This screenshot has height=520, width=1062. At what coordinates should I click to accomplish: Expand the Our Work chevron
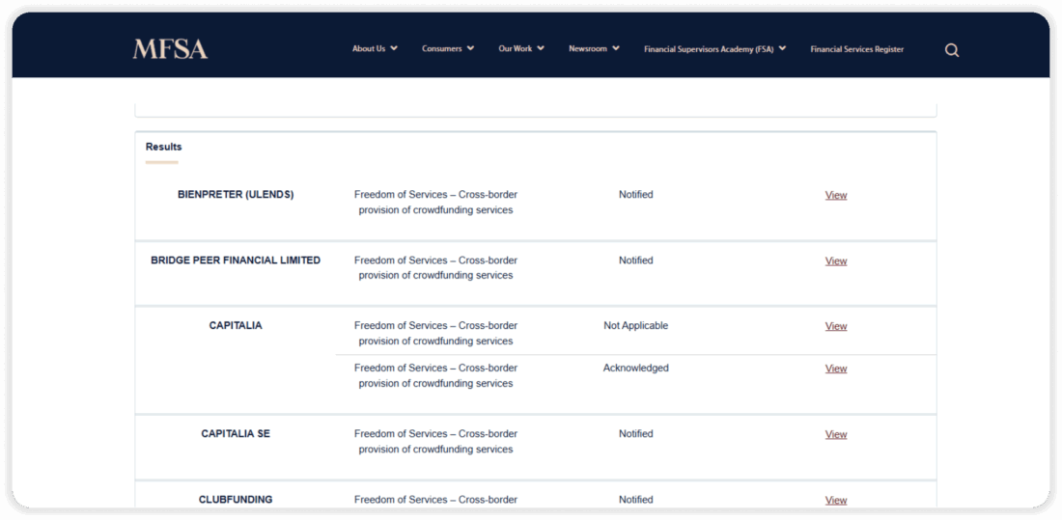(x=541, y=48)
